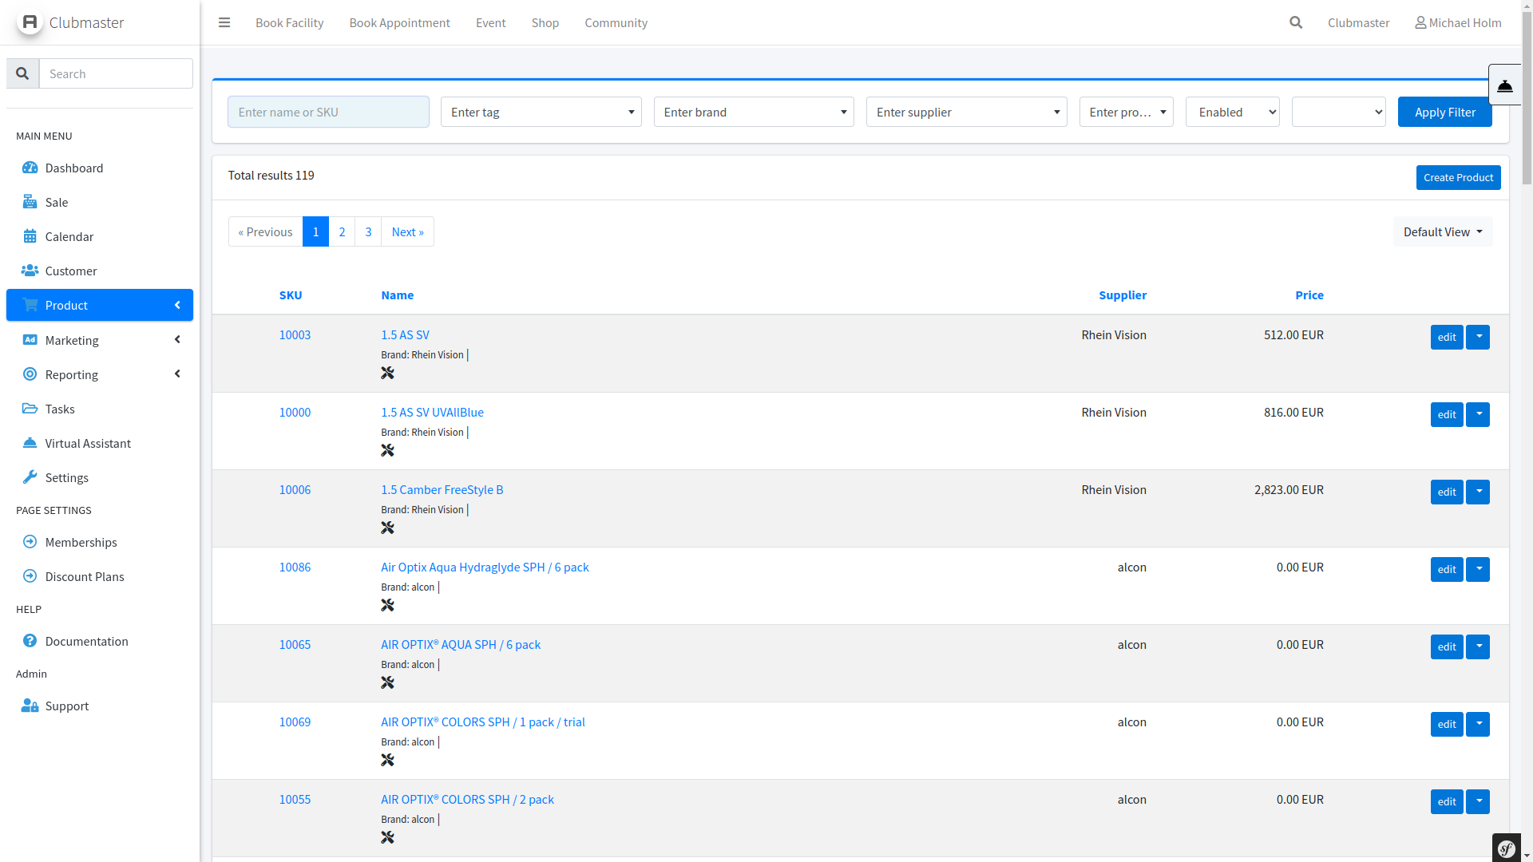This screenshot has width=1533, height=862.
Task: Open the Enabled status dropdown
Action: (1232, 112)
